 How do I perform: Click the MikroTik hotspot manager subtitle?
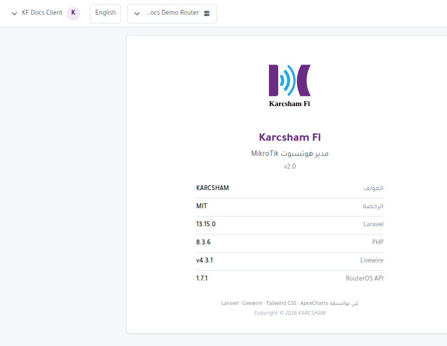pyautogui.click(x=290, y=153)
